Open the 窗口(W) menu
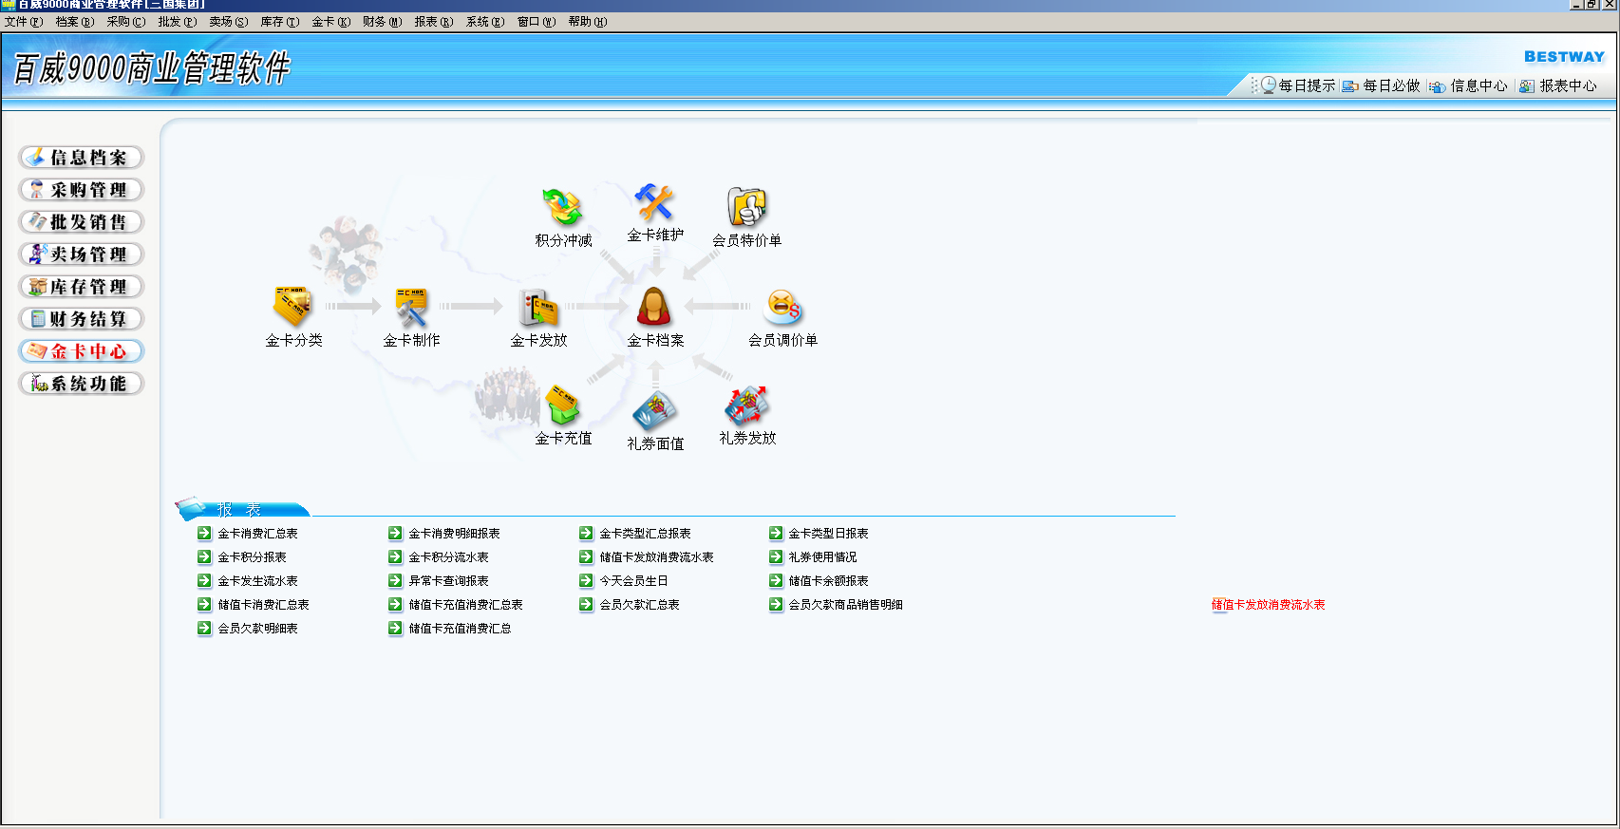The image size is (1620, 829). [536, 22]
